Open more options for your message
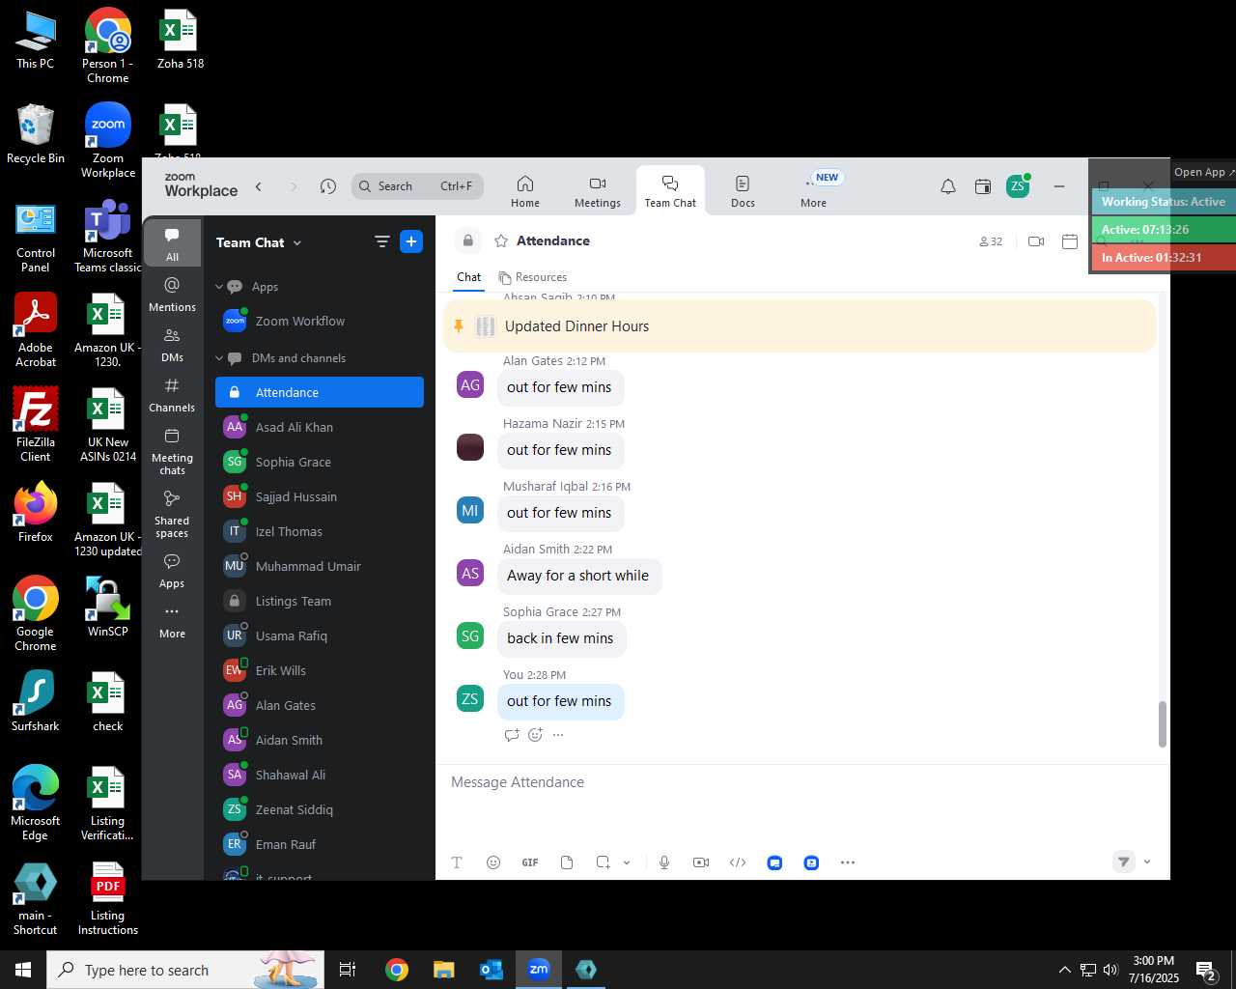This screenshot has height=989, width=1236. point(558,735)
